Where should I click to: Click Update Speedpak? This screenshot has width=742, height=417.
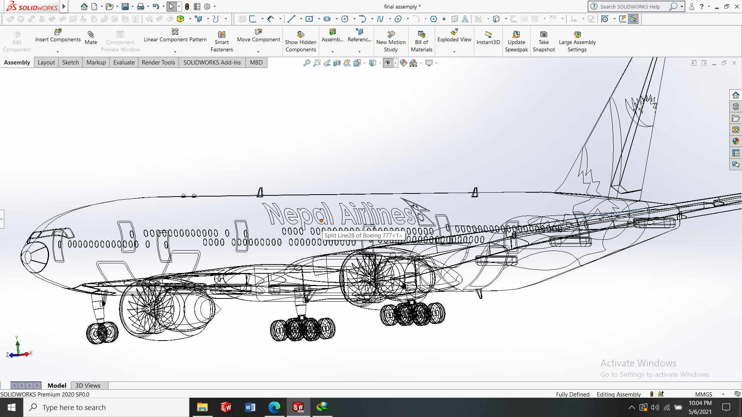pyautogui.click(x=516, y=42)
